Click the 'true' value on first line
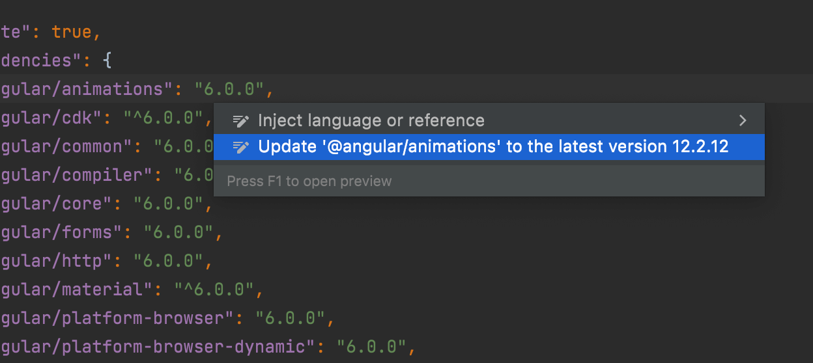Viewport: 813px width, 363px height. [x=72, y=32]
